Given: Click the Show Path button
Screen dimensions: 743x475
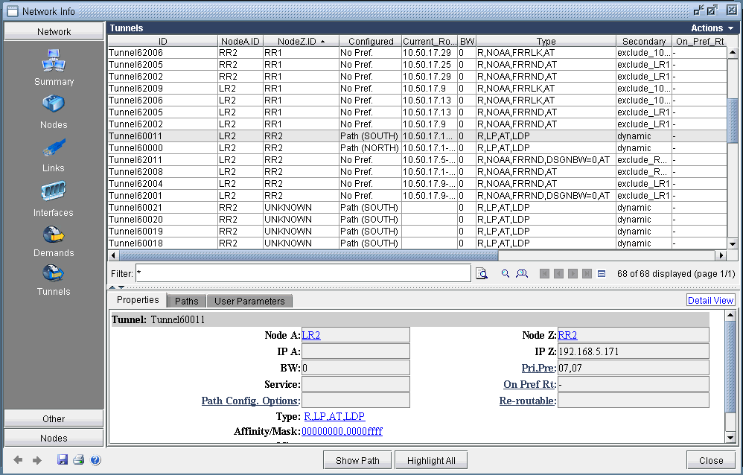Looking at the screenshot, I should coord(357,460).
